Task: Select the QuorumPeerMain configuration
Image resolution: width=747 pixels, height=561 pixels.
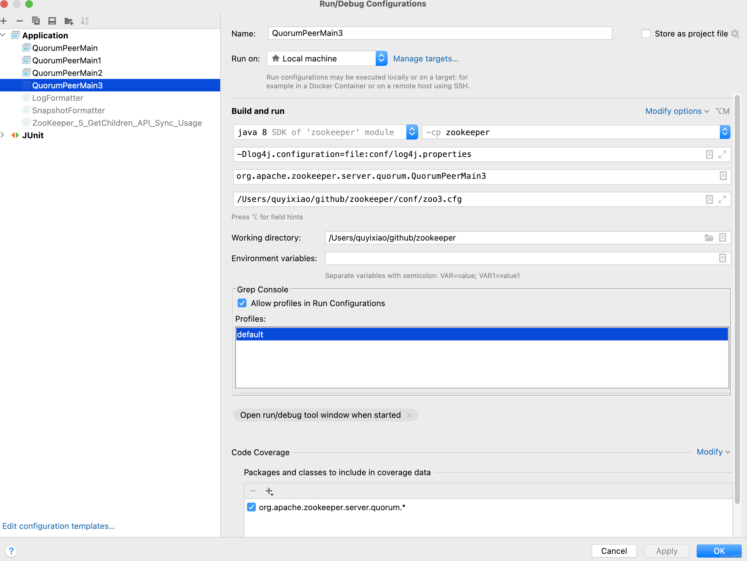Action: tap(65, 48)
